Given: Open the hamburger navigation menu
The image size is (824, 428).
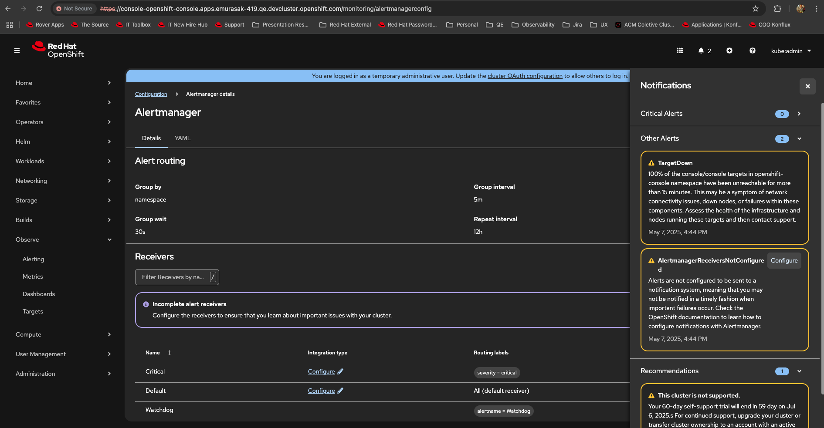Looking at the screenshot, I should pos(17,51).
